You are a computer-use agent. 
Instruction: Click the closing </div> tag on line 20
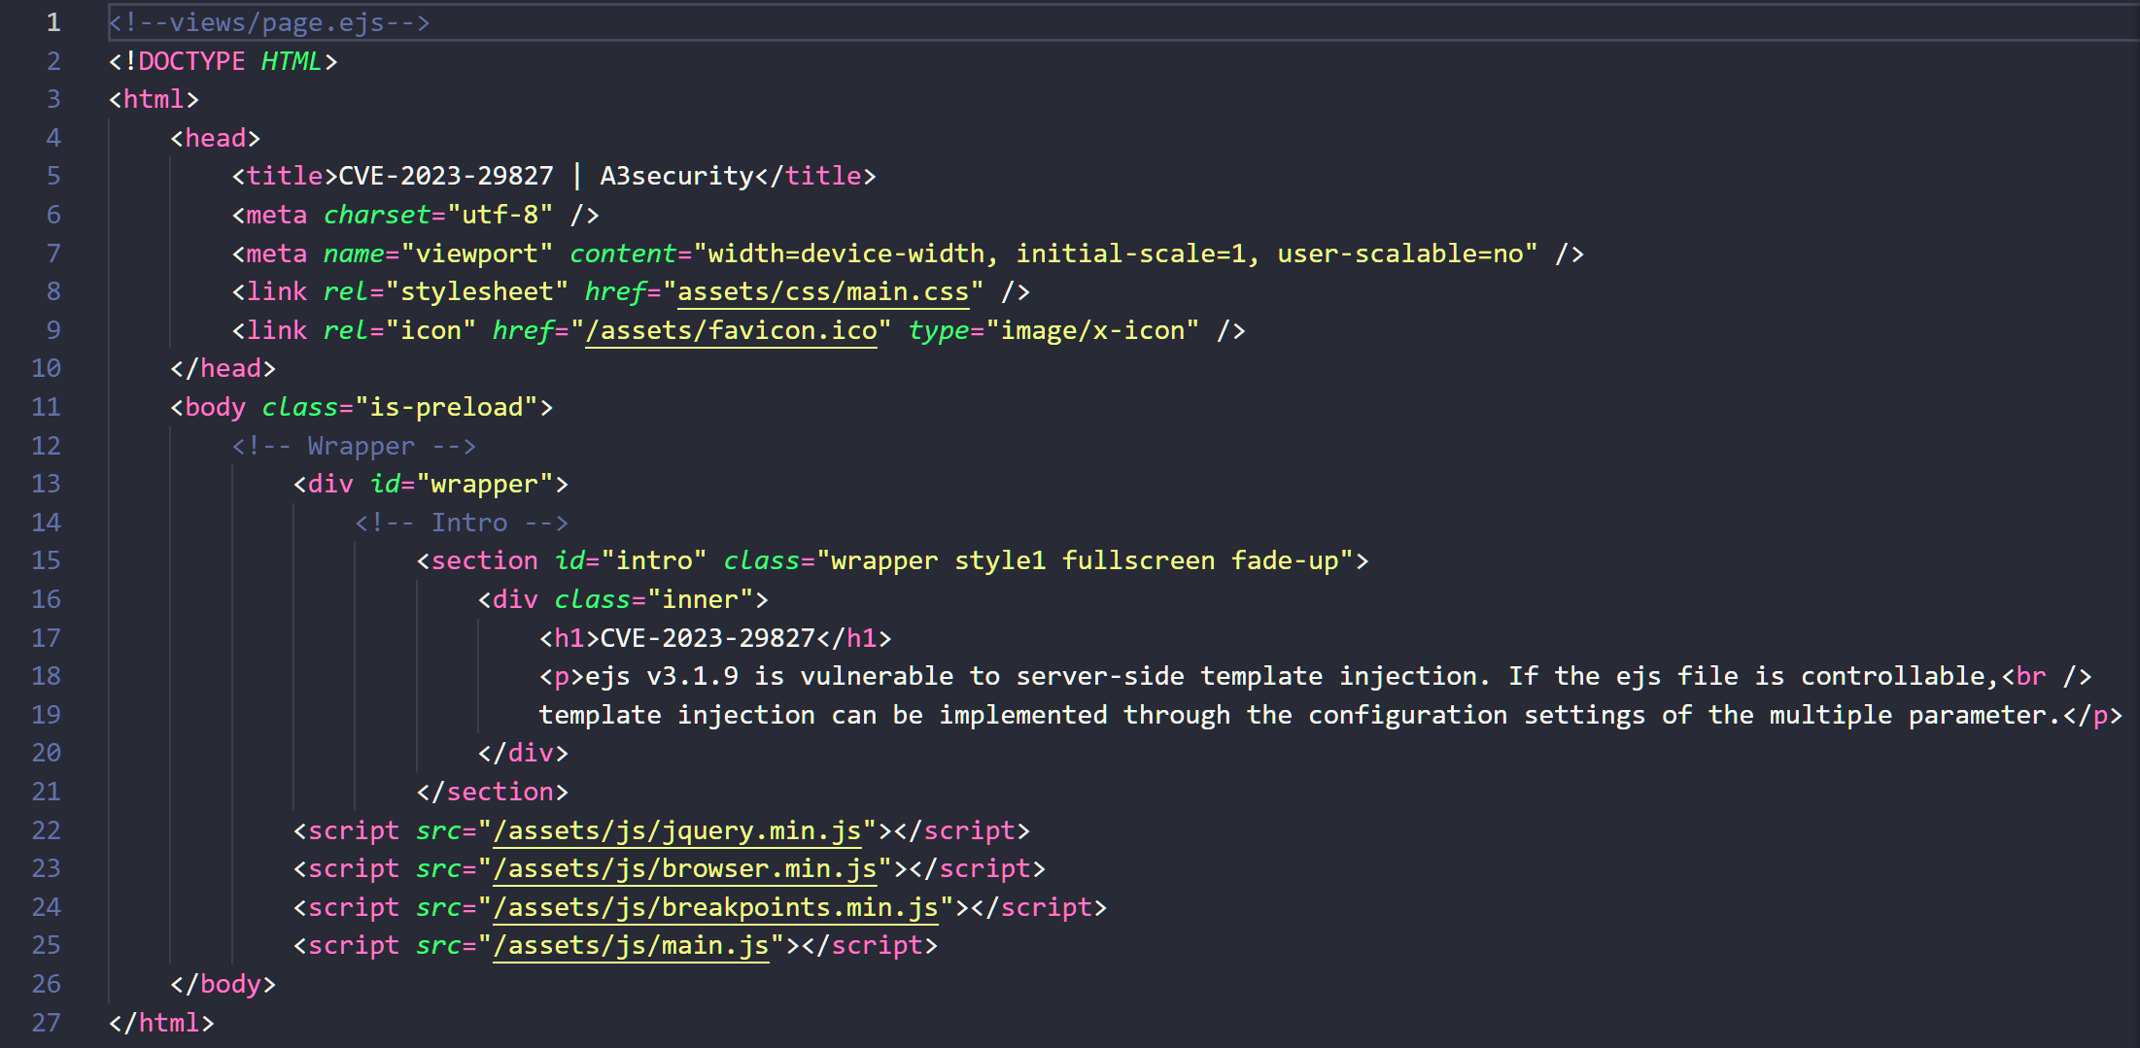coord(524,753)
